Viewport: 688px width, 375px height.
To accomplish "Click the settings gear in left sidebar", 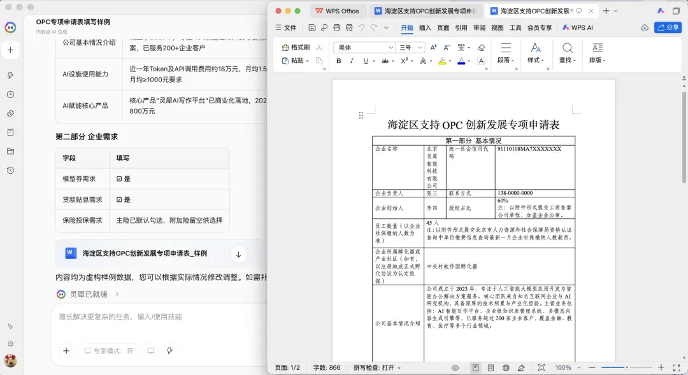I will pyautogui.click(x=11, y=344).
